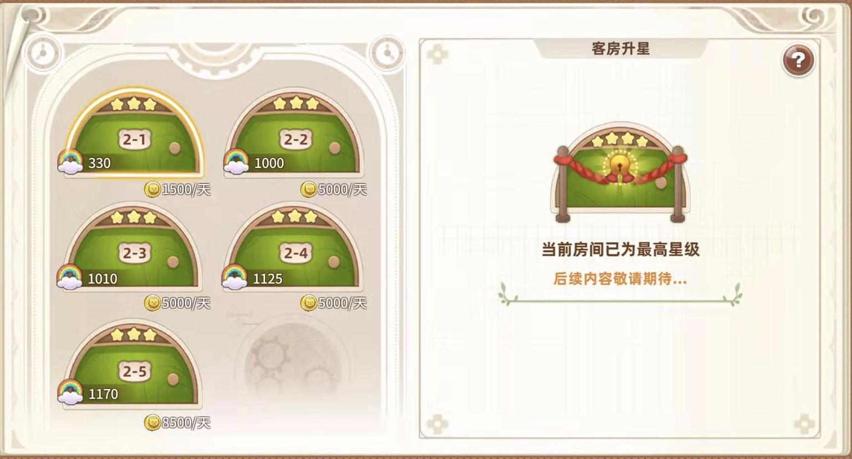Click the three stars above room 2-2
Screen dimensions: 852x459
click(x=296, y=103)
